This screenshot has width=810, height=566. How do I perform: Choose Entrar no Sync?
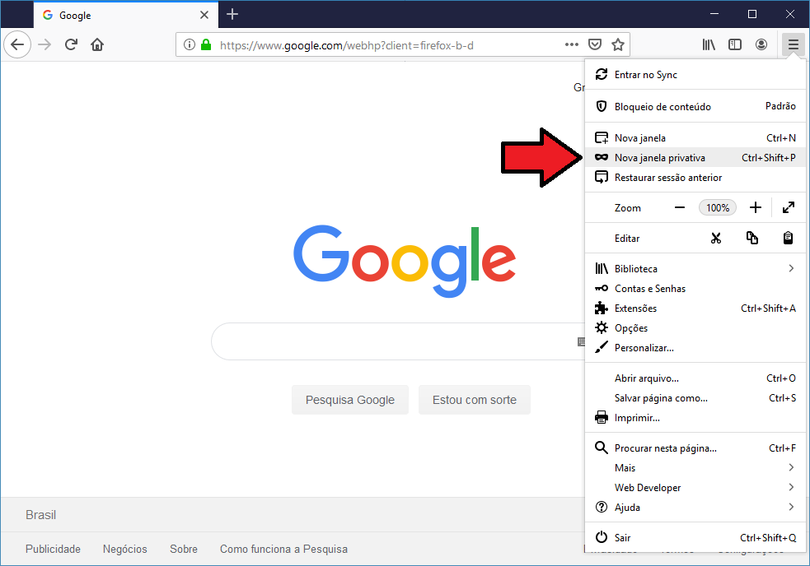pos(695,75)
